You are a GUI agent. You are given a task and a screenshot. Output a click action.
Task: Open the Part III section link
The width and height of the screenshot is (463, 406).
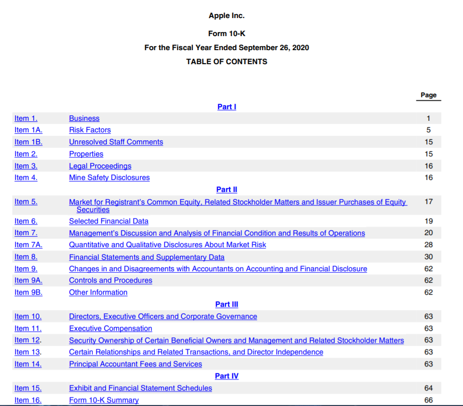[226, 304]
